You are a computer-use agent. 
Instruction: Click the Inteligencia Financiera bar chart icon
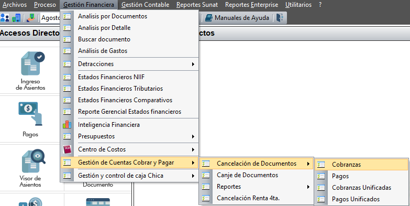coord(67,125)
